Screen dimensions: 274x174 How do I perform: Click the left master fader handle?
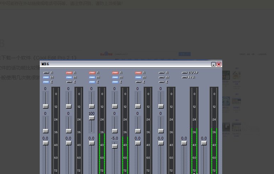click(184, 143)
